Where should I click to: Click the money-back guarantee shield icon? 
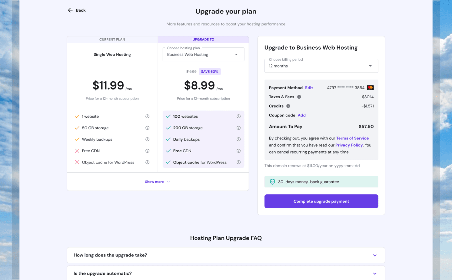[x=272, y=182]
